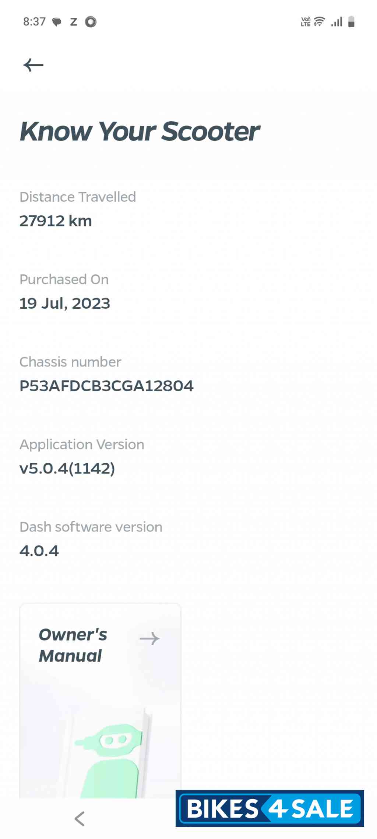This screenshot has height=839, width=377.
Task: Tap the purchase date 19 Jul, 2023
Action: click(65, 304)
